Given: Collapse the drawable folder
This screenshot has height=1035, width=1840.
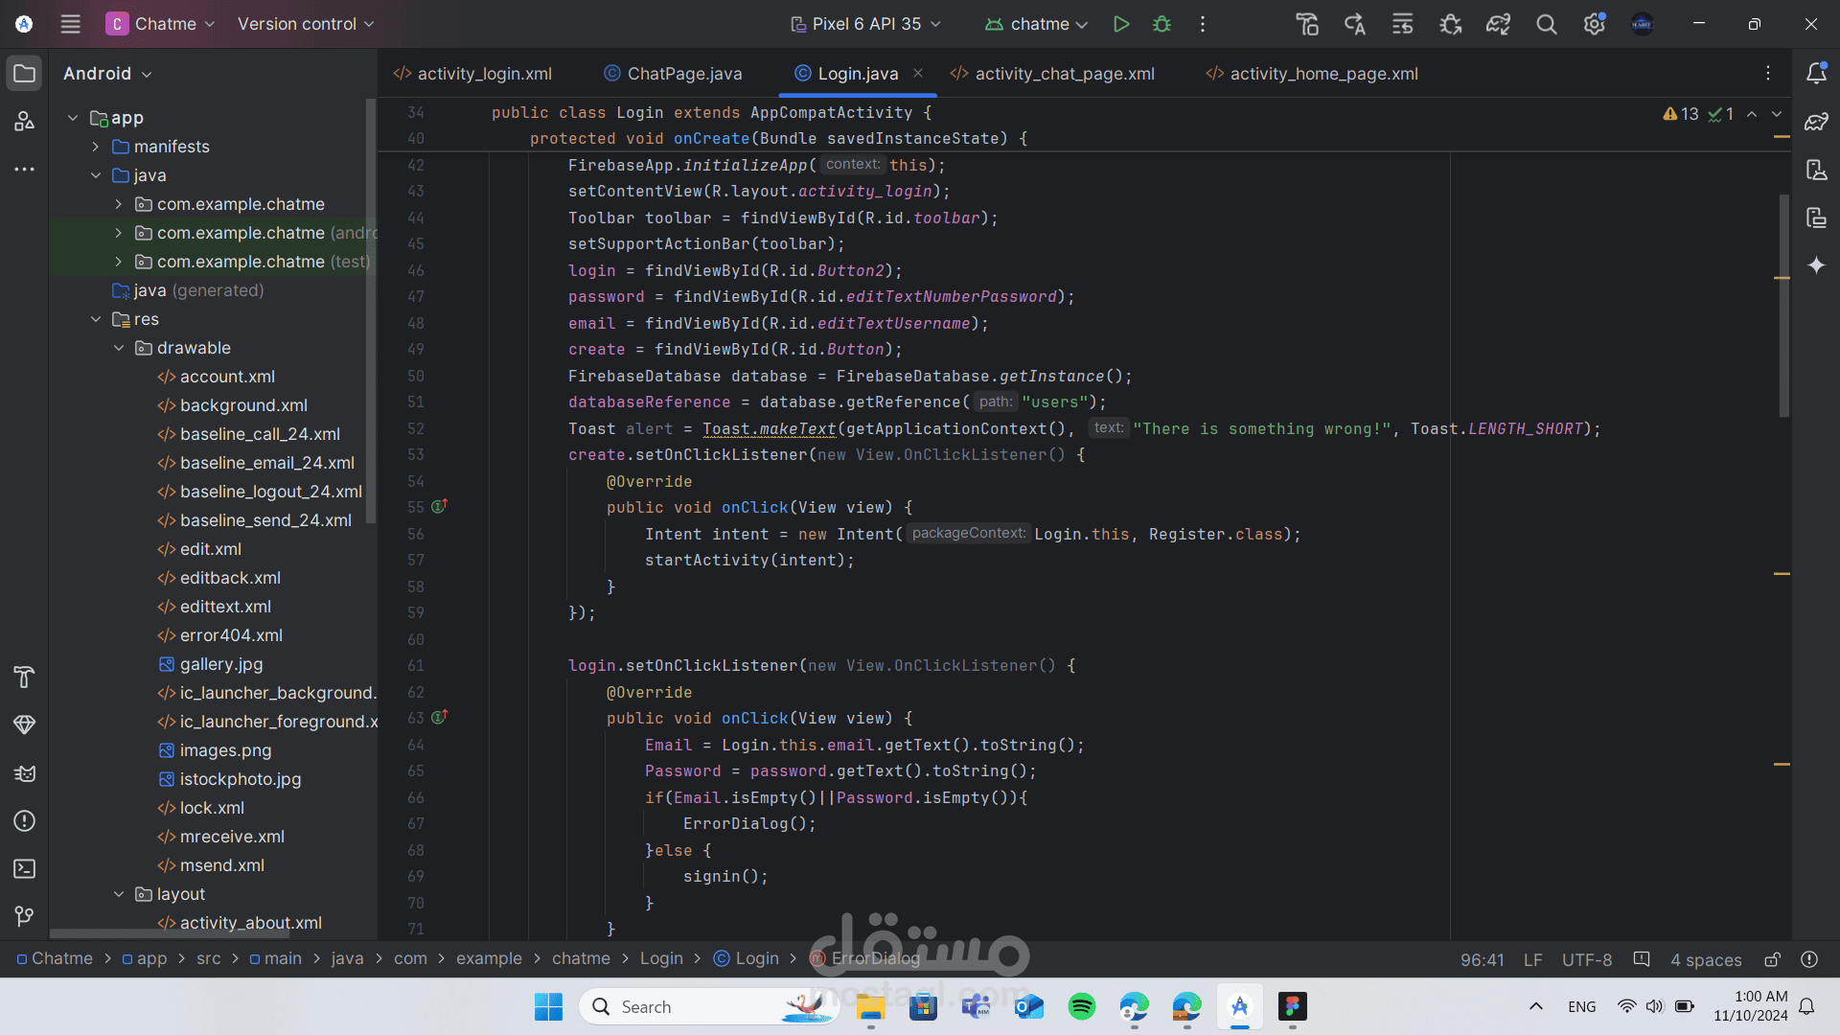Looking at the screenshot, I should tap(119, 348).
